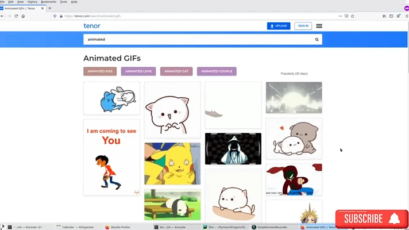
Task: Open the Bookmarks menu
Action: (x=48, y=2)
